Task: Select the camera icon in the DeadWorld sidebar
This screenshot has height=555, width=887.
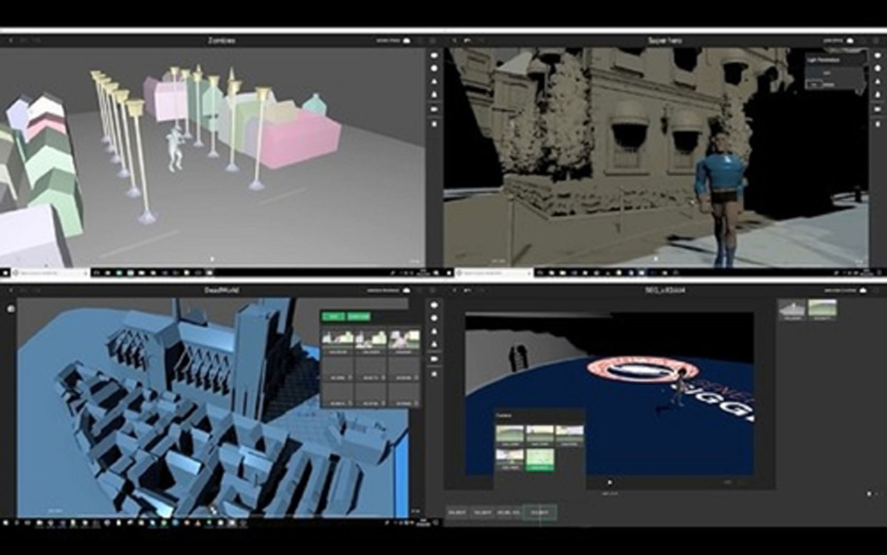Action: pyautogui.click(x=435, y=359)
